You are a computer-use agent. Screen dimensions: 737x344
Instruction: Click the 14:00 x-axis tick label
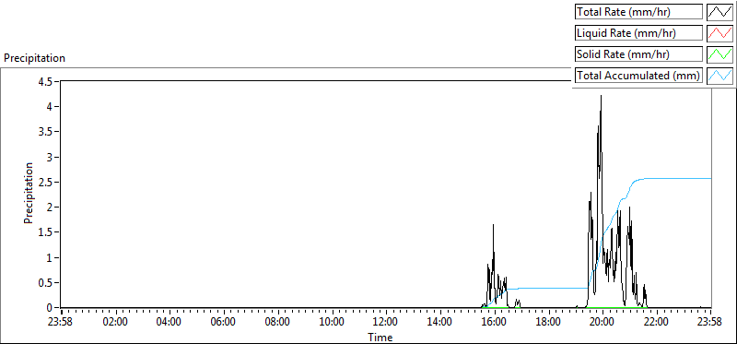click(439, 323)
